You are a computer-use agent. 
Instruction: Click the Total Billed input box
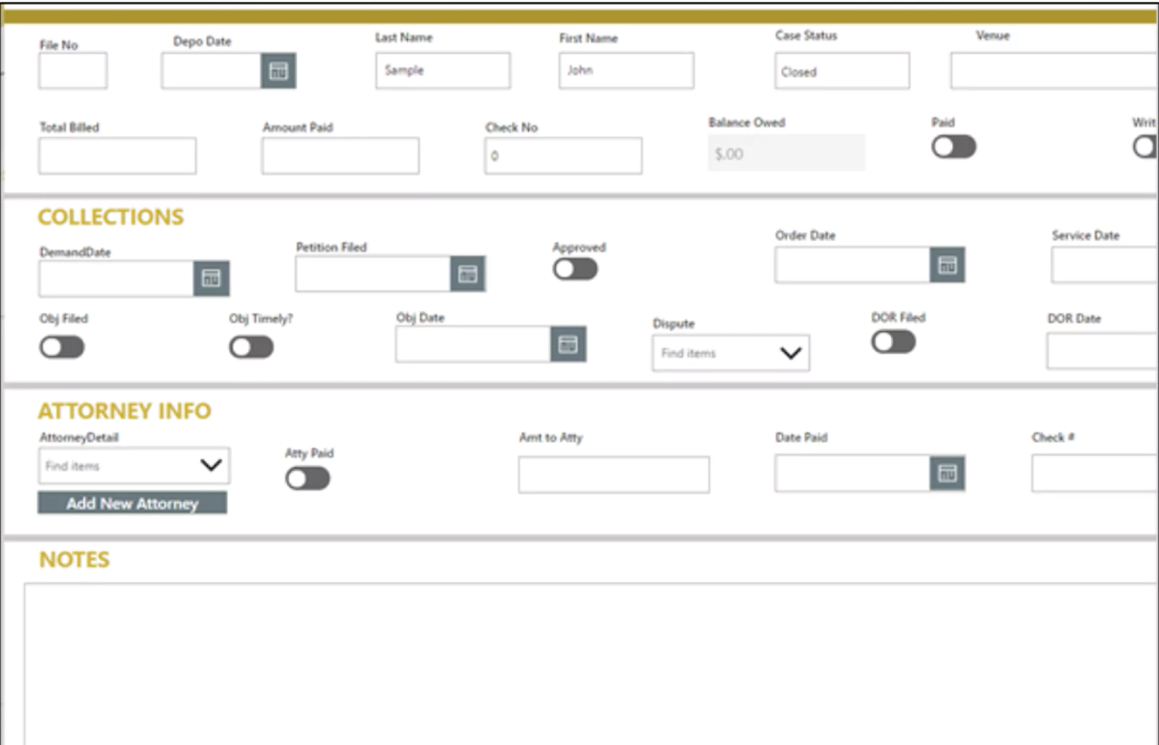[x=117, y=156]
